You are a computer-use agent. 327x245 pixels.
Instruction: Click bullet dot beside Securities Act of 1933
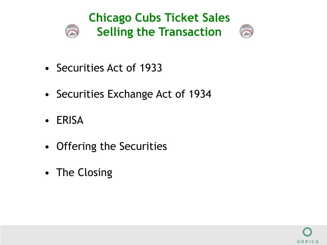(47, 69)
